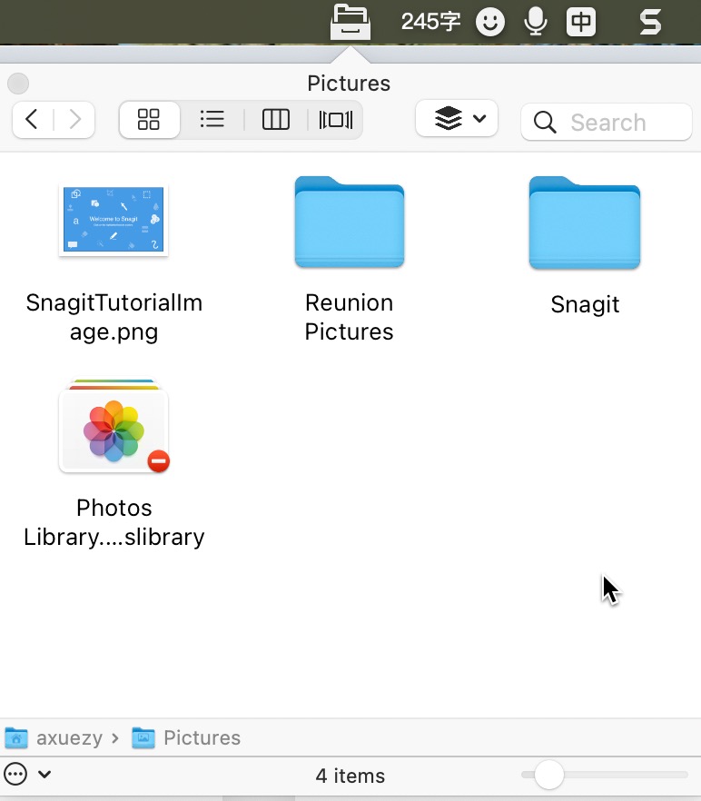Screen dimensions: 701x801
Task: Go forward with the right chevron
Action: [x=75, y=120]
